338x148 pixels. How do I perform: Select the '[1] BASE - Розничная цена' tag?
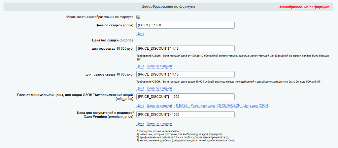tap(194, 106)
